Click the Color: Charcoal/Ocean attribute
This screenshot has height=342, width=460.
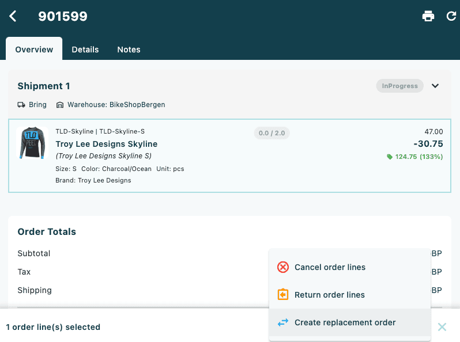click(x=116, y=169)
